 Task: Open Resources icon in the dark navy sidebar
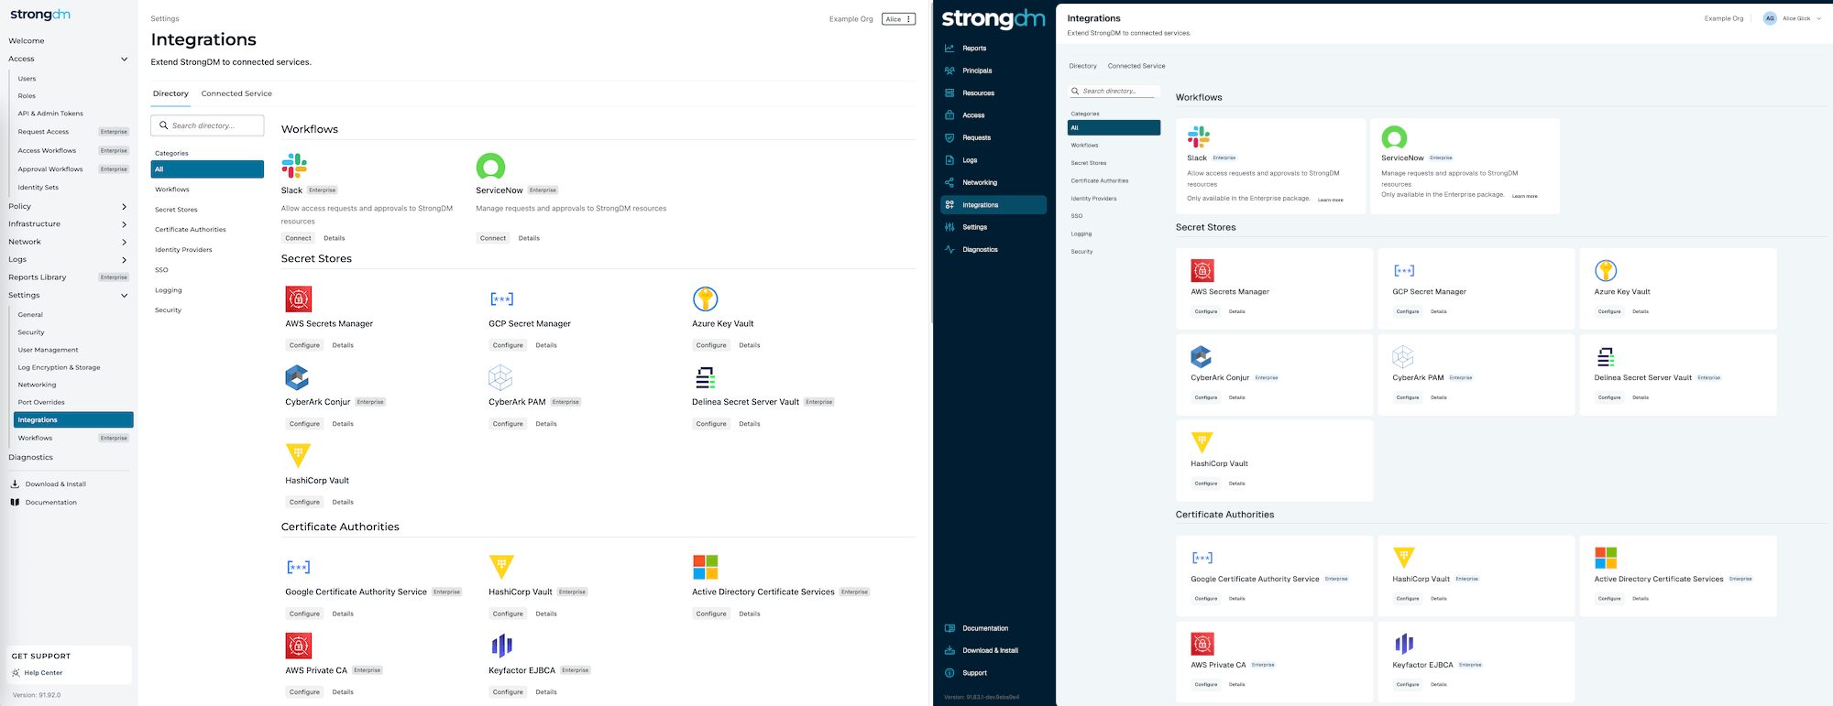click(x=949, y=93)
